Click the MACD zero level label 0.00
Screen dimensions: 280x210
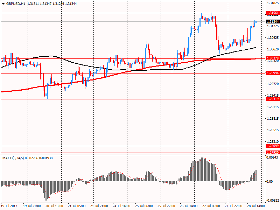point(269,182)
